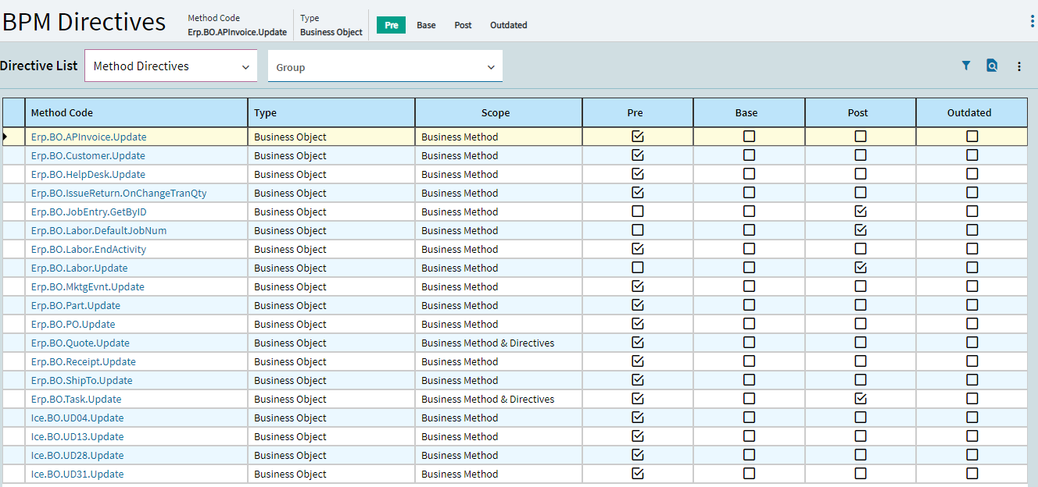This screenshot has height=487, width=1038.
Task: Expand the Method Directives dropdown
Action: point(170,66)
